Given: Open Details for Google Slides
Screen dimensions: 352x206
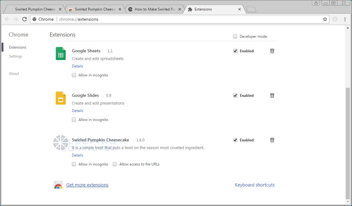Looking at the screenshot, I should (x=77, y=111).
